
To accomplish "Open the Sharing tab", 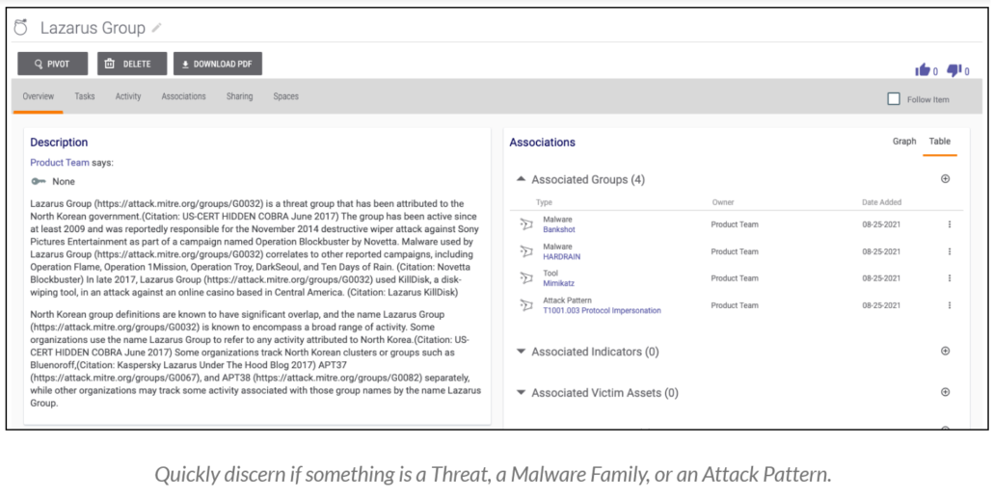I will point(239,97).
